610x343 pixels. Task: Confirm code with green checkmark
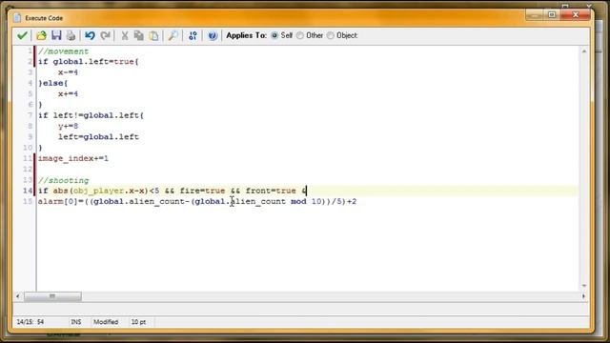pos(22,35)
